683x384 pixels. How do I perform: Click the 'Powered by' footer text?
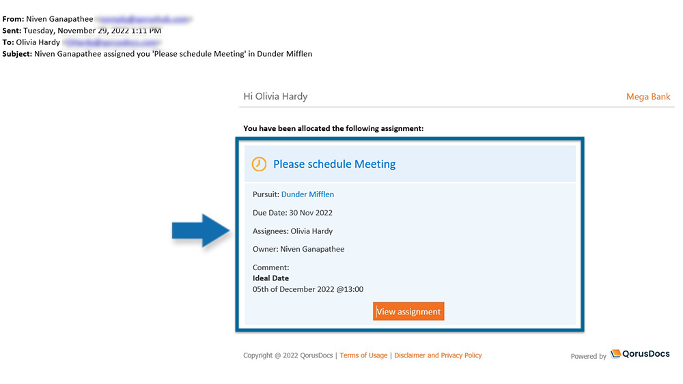589,356
